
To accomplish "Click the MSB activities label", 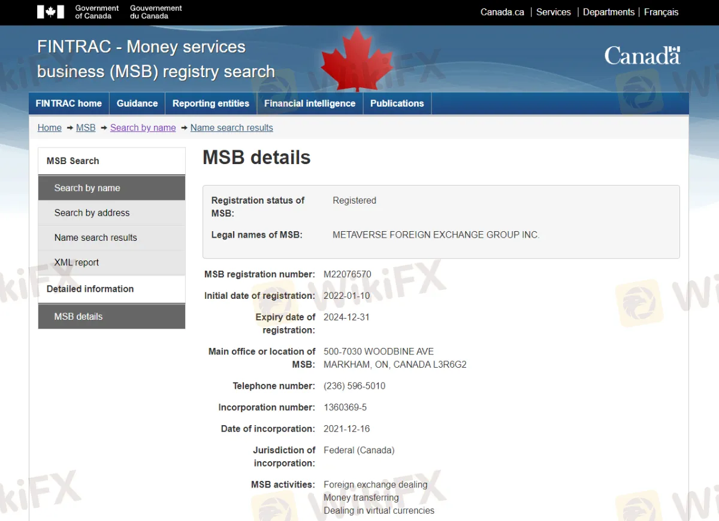I will (283, 484).
